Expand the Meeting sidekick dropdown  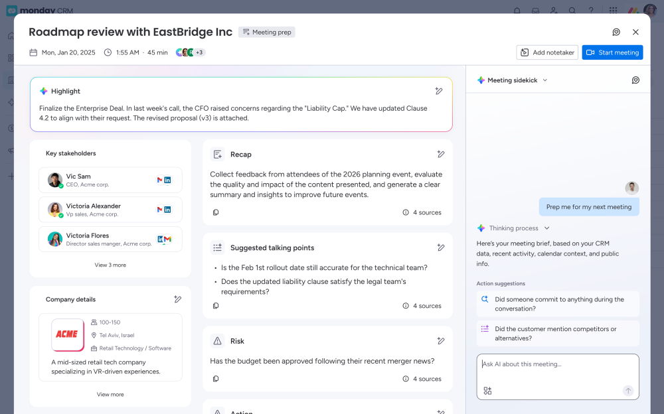pyautogui.click(x=545, y=80)
